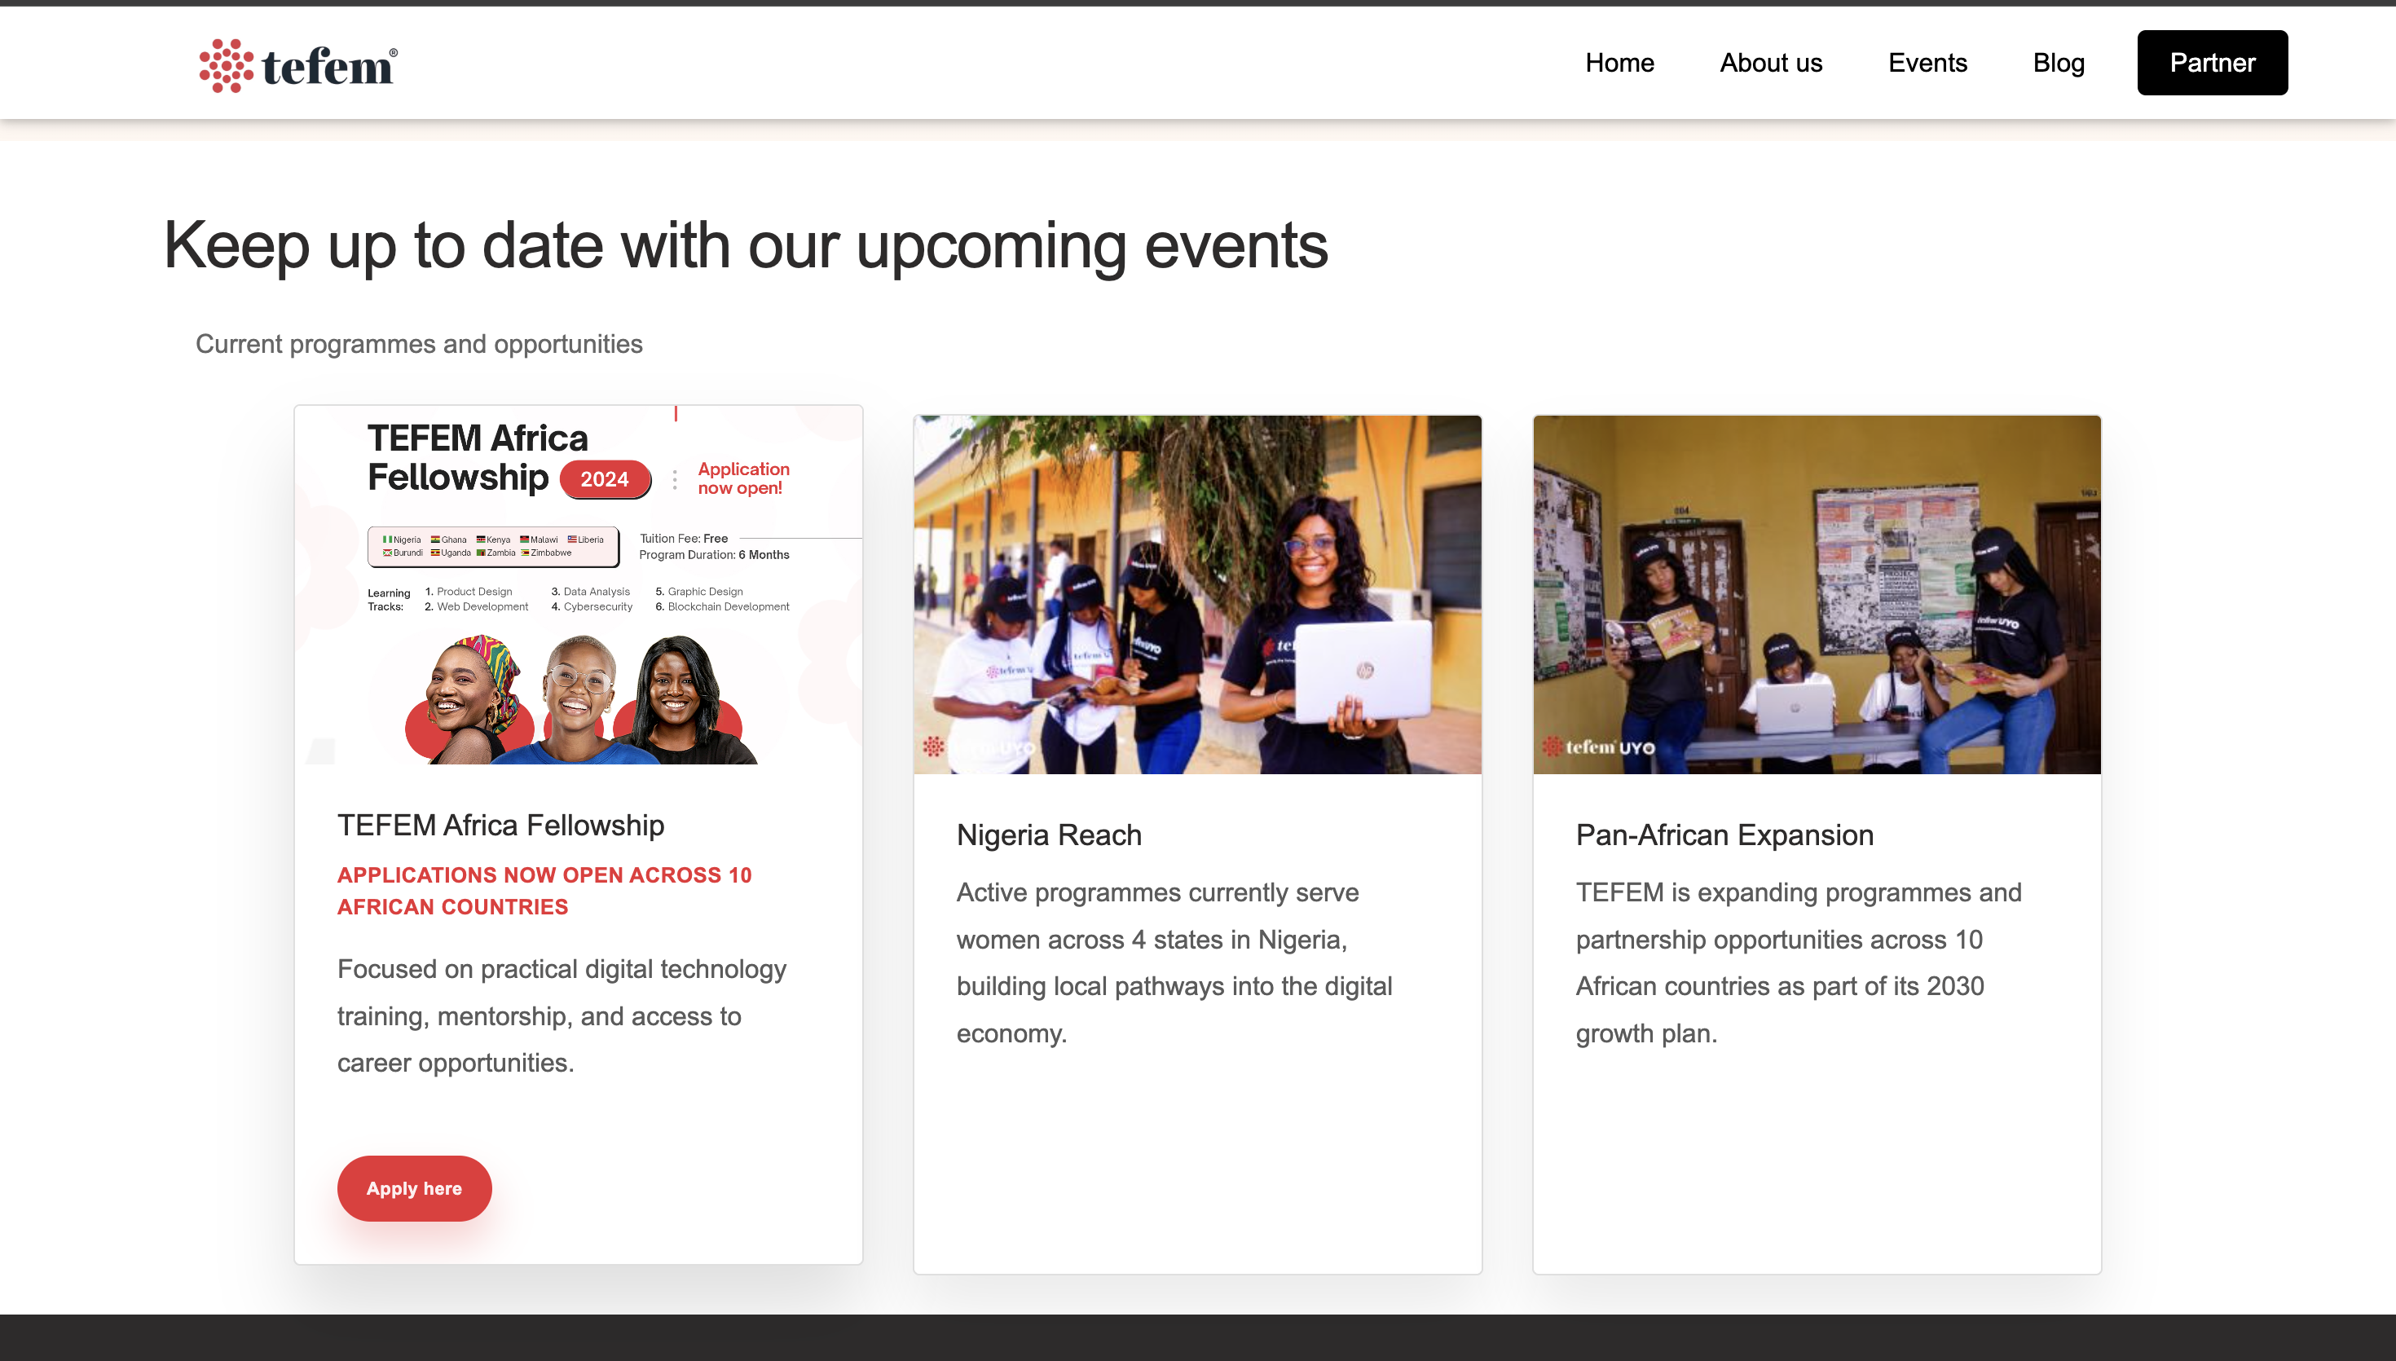
Task: Click the tefem logo in header
Action: [x=298, y=65]
